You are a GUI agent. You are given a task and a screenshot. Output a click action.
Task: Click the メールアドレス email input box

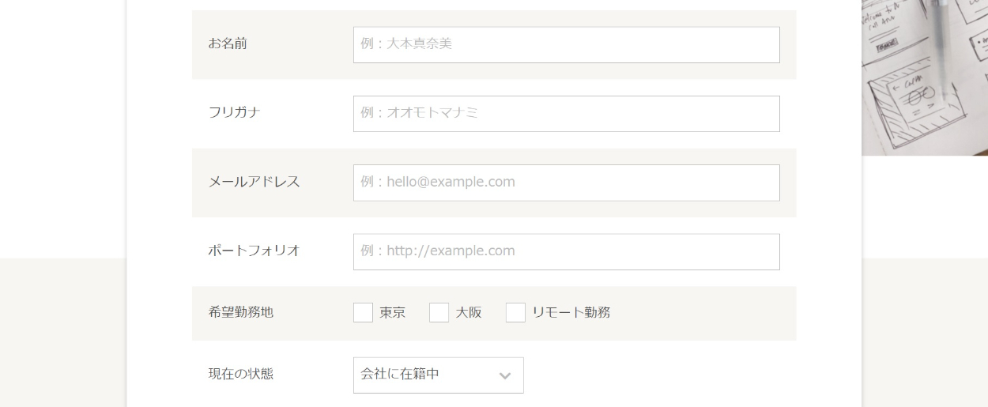(566, 183)
